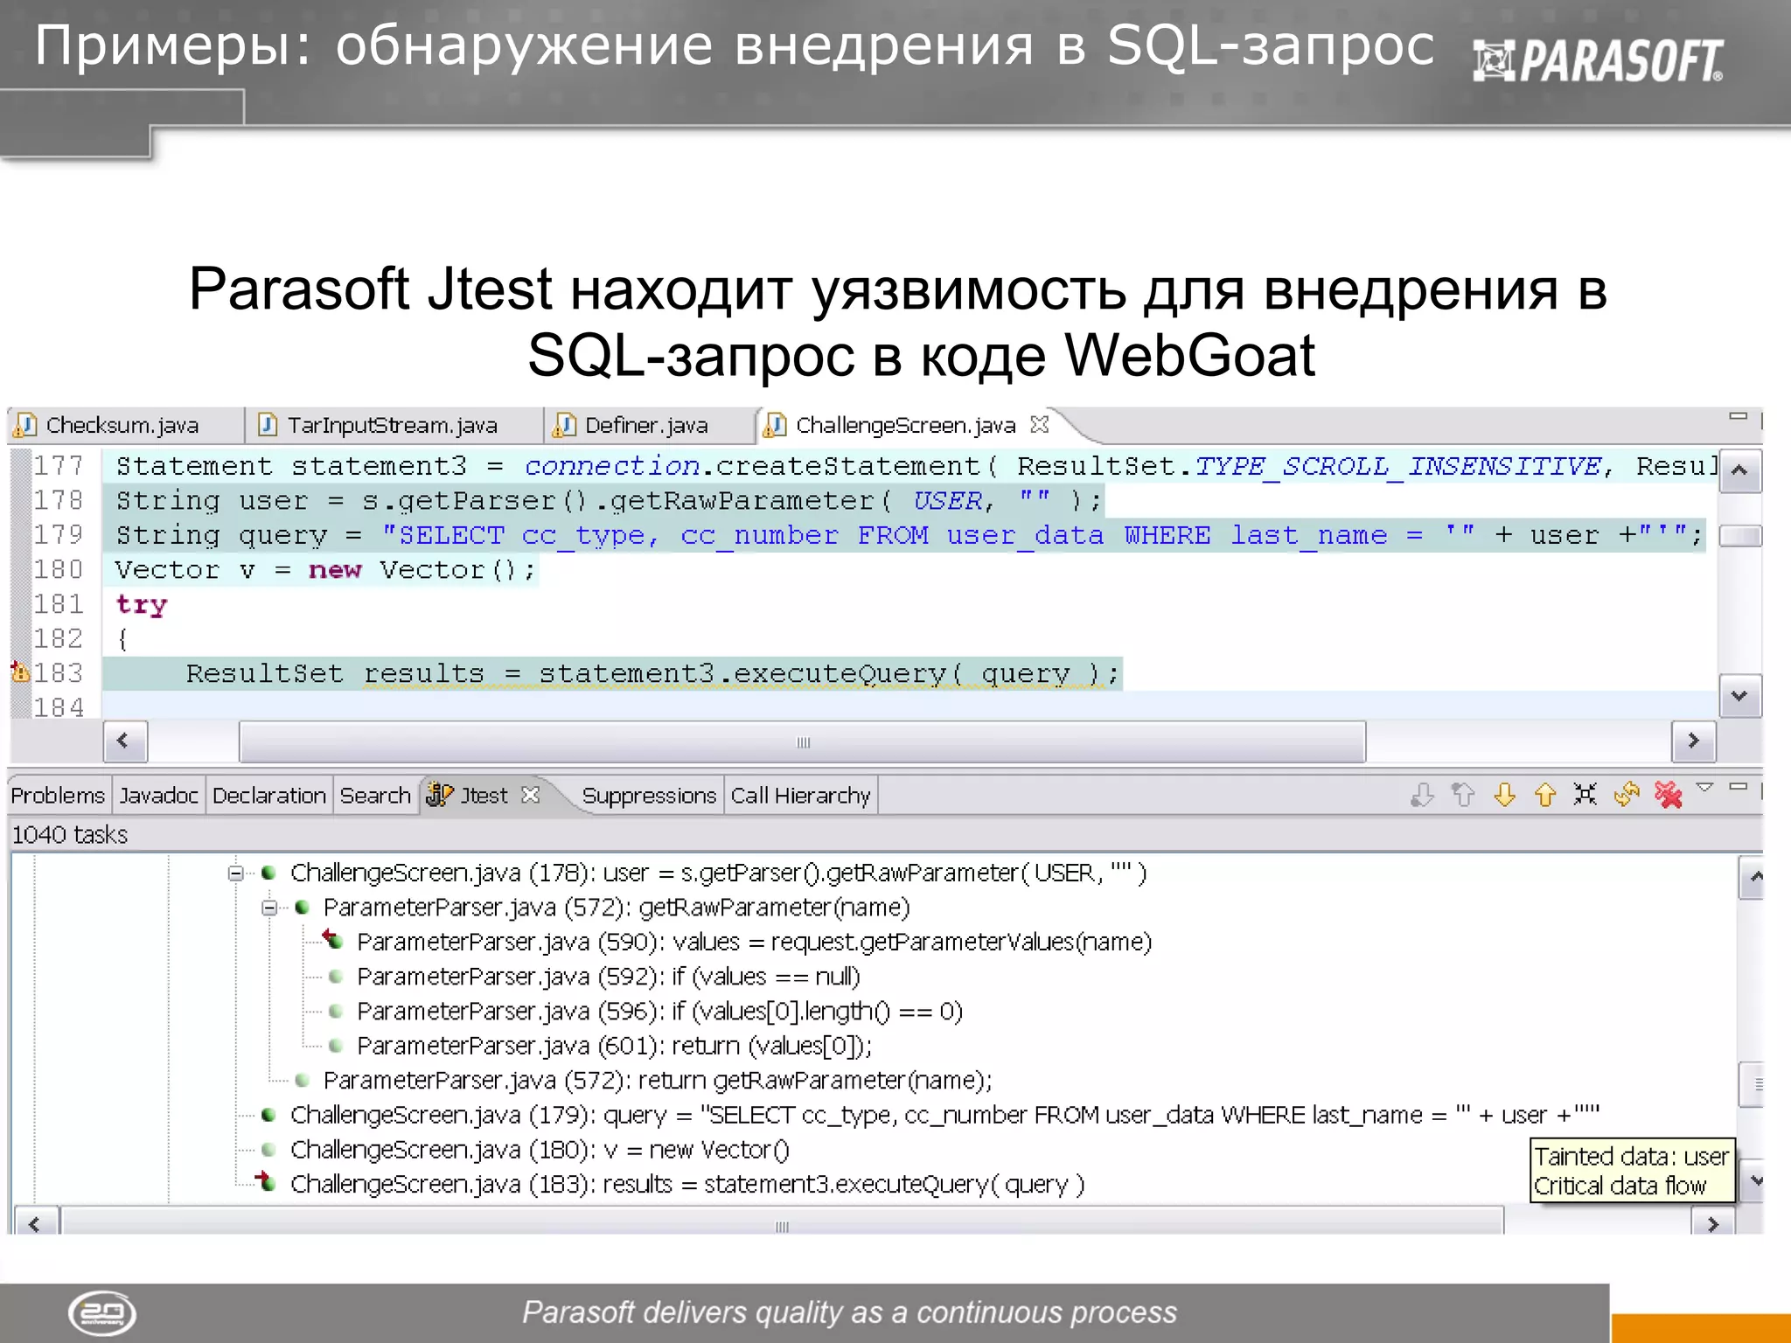The image size is (1791, 1343).
Task: Click the Jtest view scroll down arrow
Action: 1752,1181
